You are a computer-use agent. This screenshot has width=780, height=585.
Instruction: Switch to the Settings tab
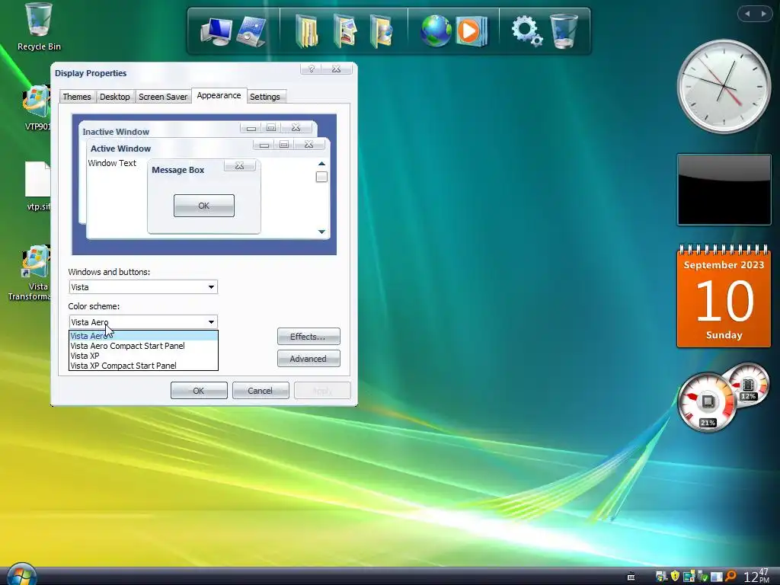(265, 97)
